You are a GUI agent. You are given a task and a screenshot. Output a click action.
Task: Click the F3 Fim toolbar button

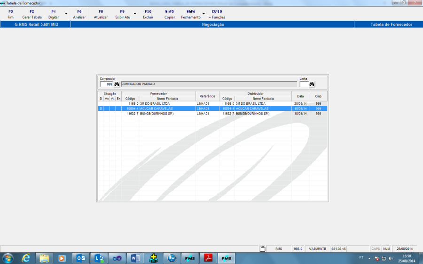[10, 14]
